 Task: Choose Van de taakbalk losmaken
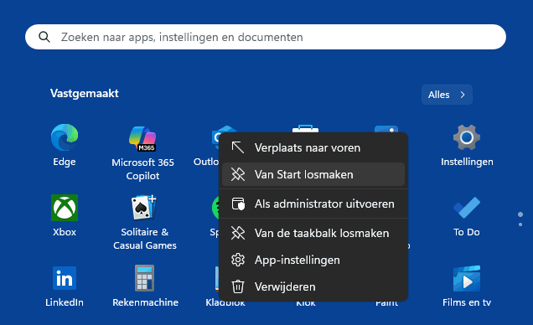pyautogui.click(x=313, y=233)
